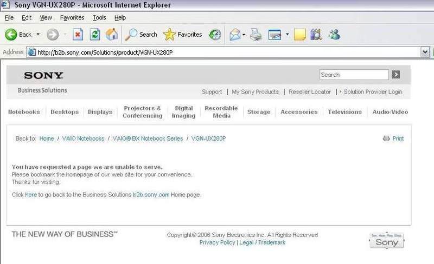Click the Print text link
434x264 pixels.
(x=398, y=138)
